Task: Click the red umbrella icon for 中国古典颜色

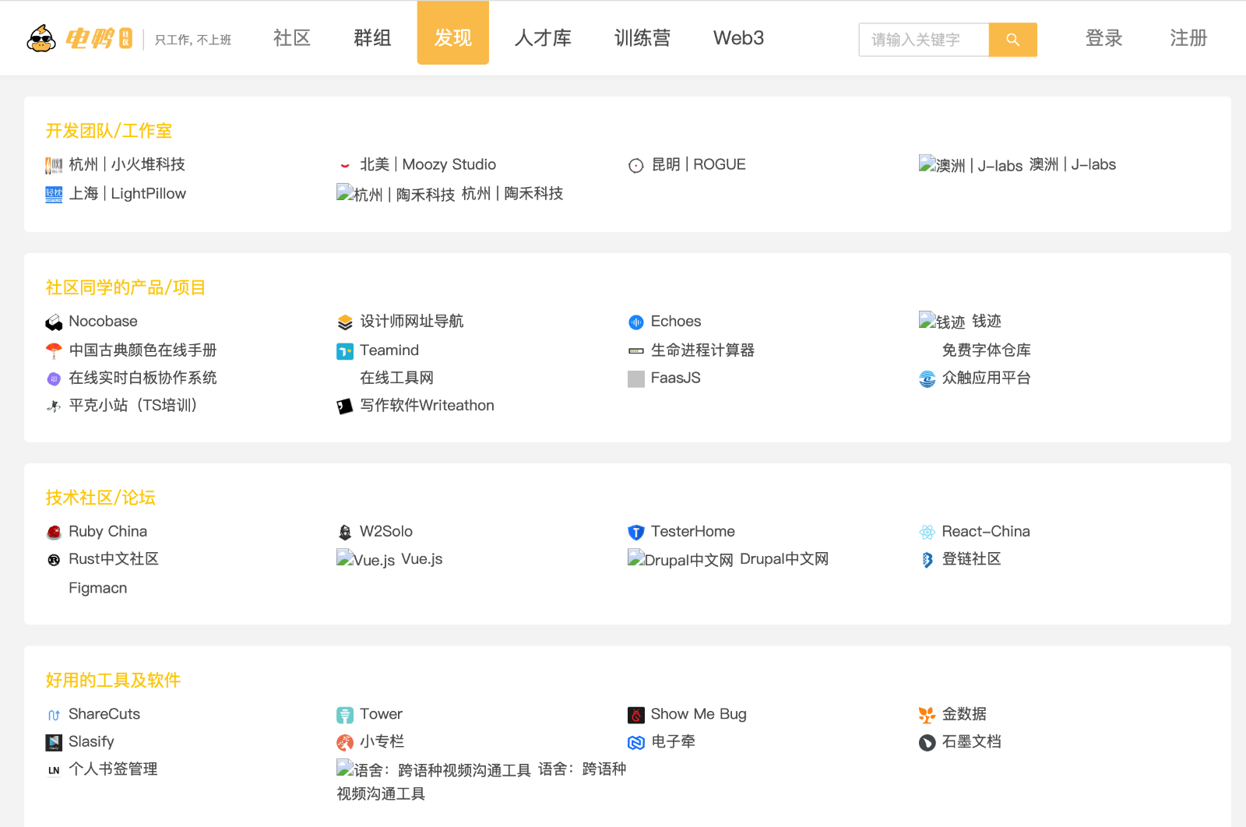Action: click(x=54, y=351)
